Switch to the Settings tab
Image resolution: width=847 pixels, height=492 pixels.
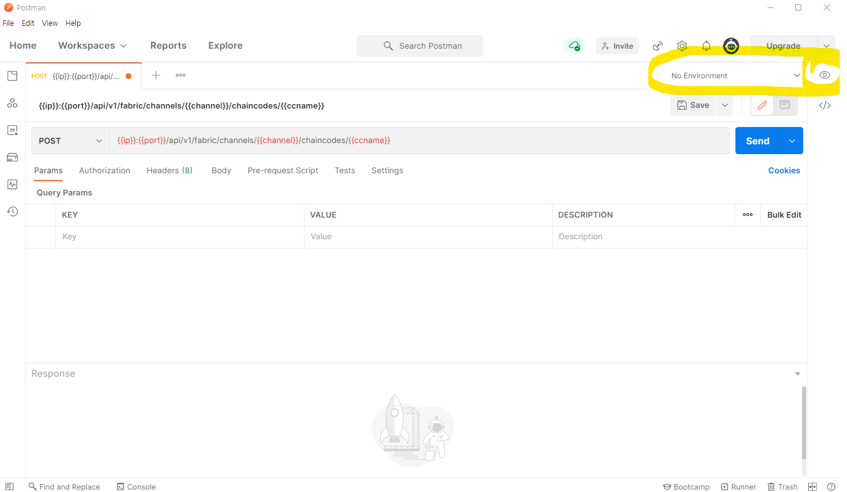[x=387, y=171]
